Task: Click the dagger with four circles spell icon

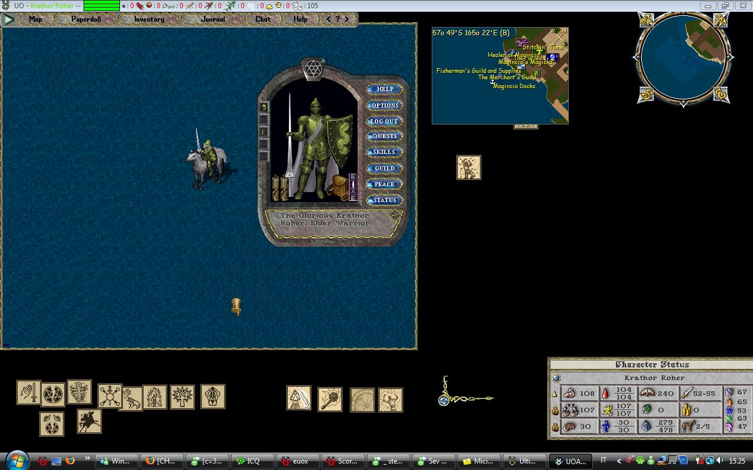Action: [109, 396]
